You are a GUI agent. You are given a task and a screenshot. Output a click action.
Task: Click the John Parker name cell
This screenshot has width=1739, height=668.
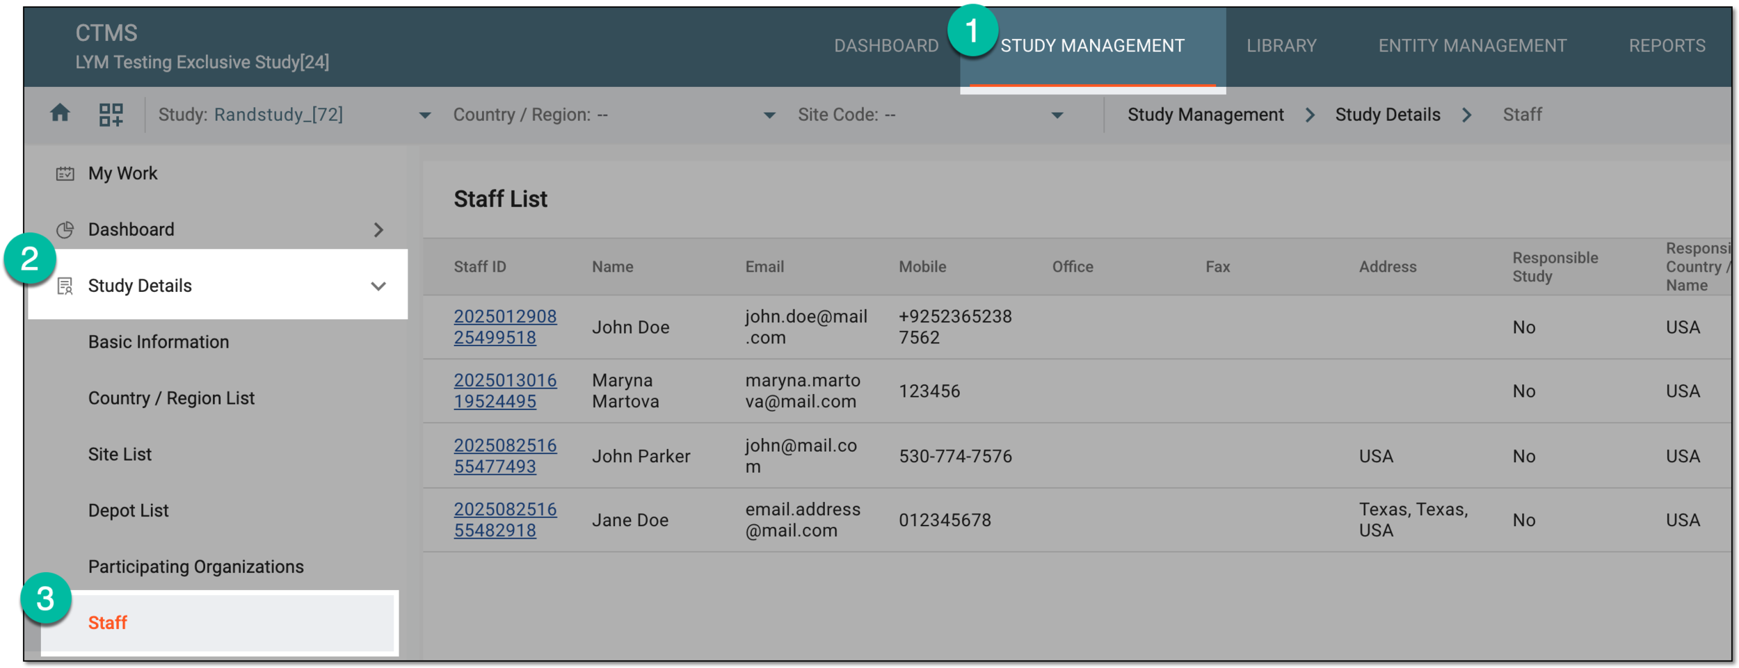pos(641,457)
